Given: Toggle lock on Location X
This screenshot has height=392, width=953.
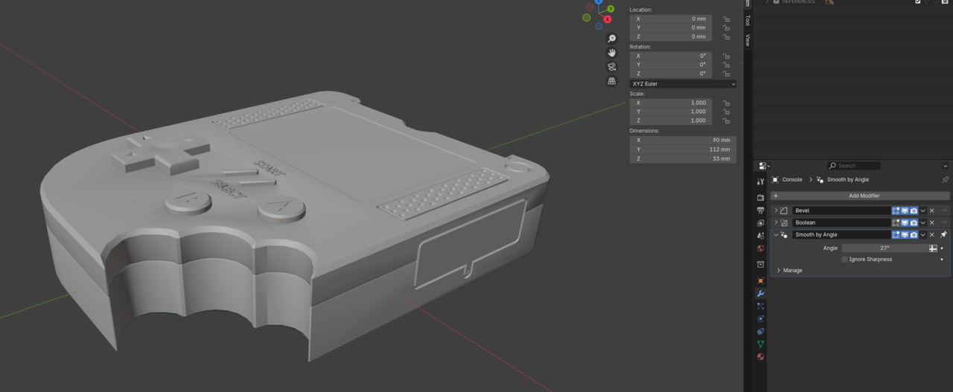Looking at the screenshot, I should (726, 19).
